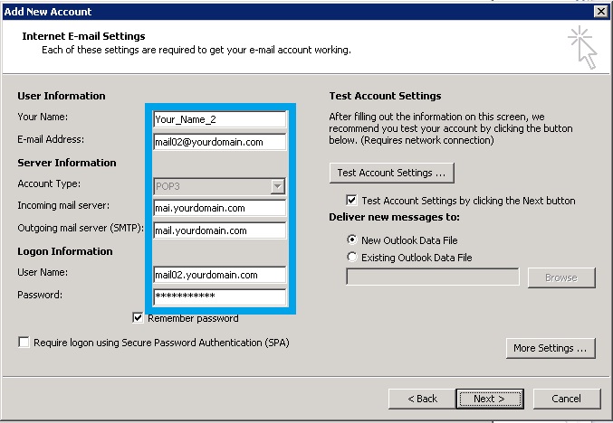The height and width of the screenshot is (423, 613).
Task: Enable Require logon using SPA checkbox
Action: pyautogui.click(x=24, y=343)
